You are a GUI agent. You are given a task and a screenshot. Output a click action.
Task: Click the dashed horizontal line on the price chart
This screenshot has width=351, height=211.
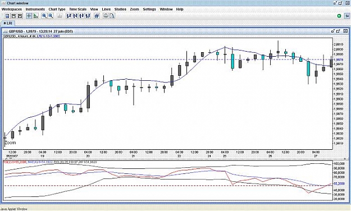tap(168, 59)
